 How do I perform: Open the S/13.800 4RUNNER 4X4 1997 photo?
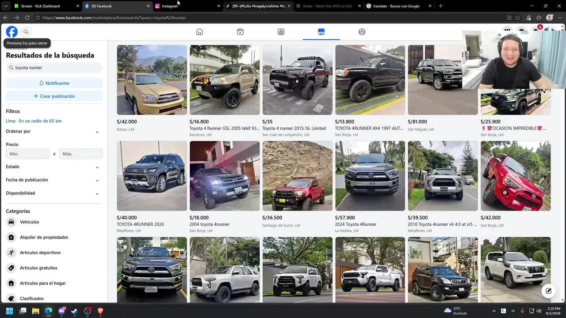[370, 80]
